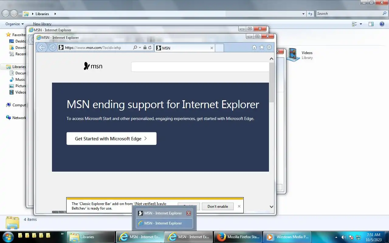Screen dimensions: 389x243
Task: Focus the MSN page search box
Action: point(200,67)
